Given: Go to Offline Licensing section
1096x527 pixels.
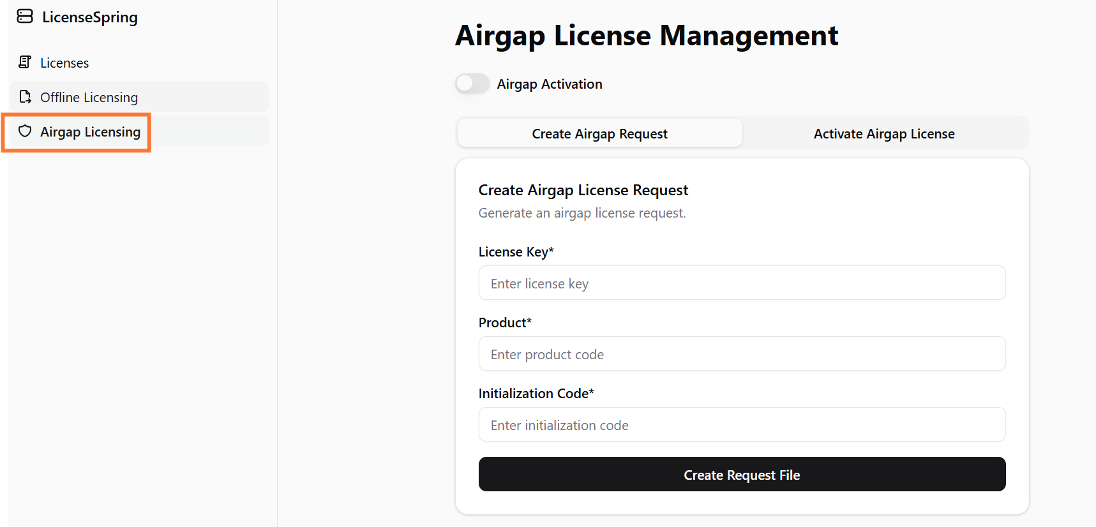Looking at the screenshot, I should pos(89,98).
